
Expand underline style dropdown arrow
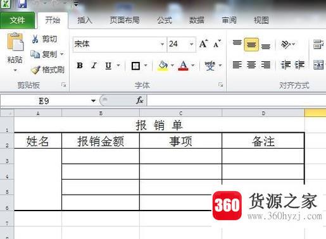click(118, 65)
